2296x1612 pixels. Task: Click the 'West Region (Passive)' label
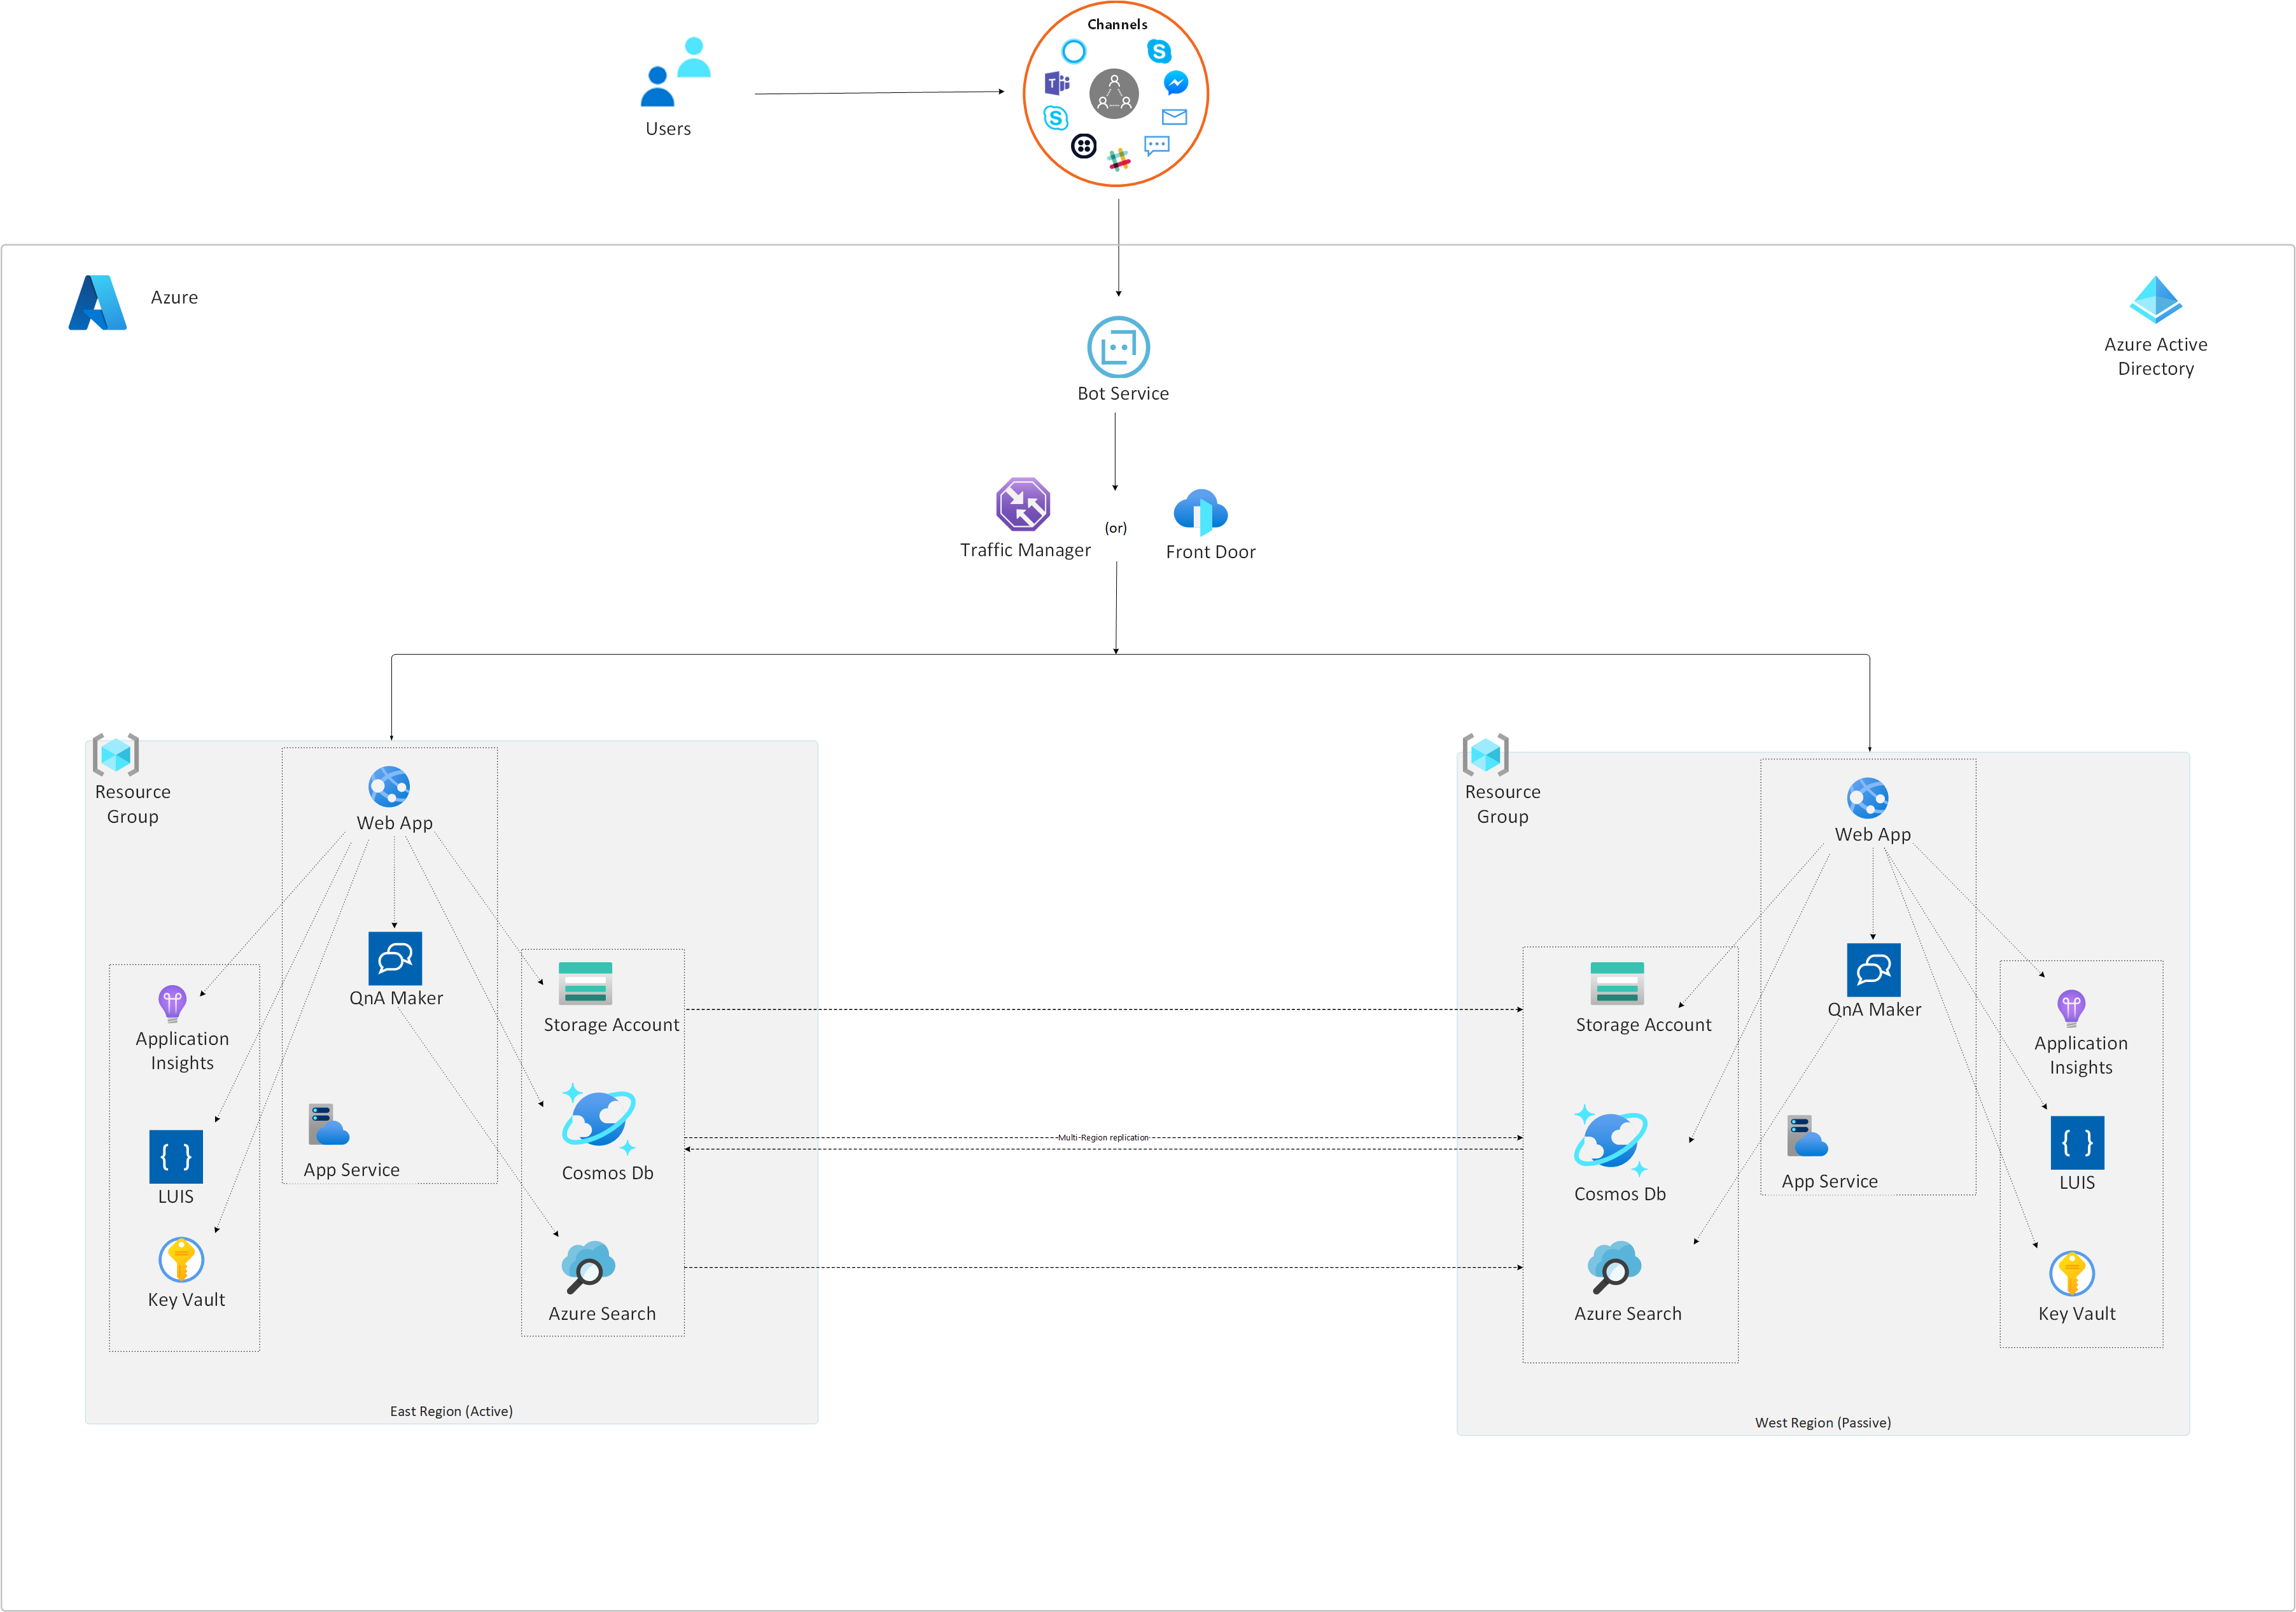point(1822,1422)
